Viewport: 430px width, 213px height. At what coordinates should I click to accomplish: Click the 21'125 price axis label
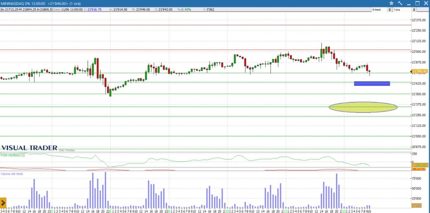[x=420, y=126]
